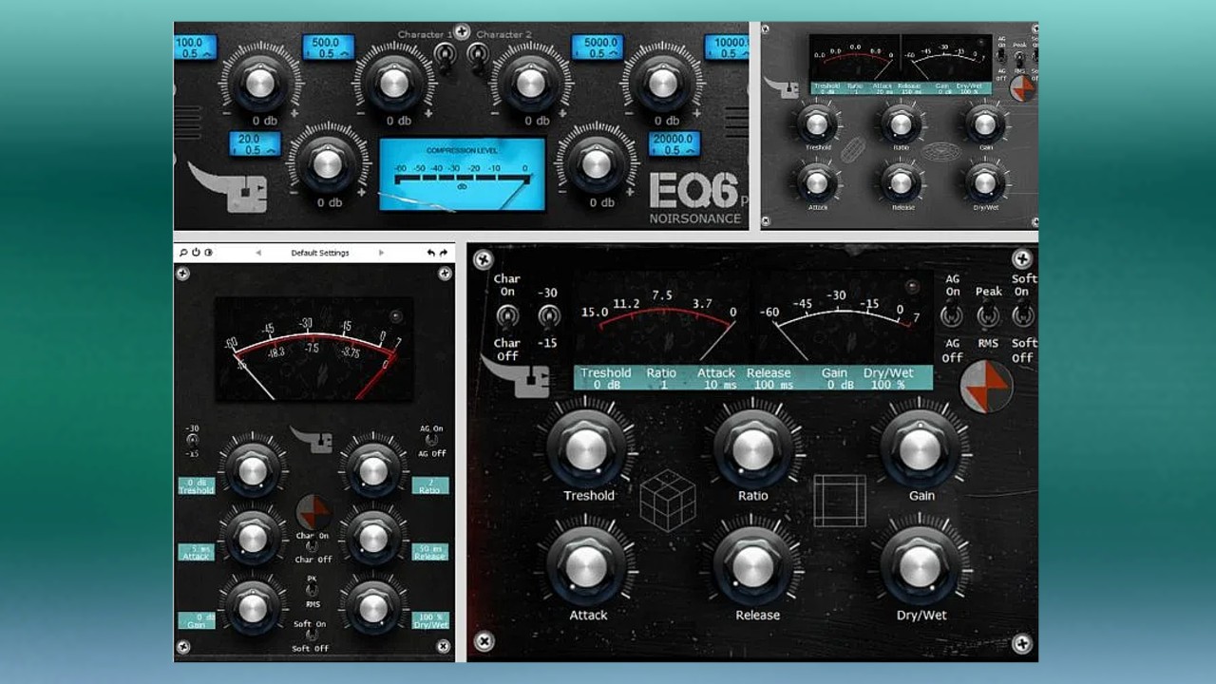Click the redo arrow in the preset toolbar
1216x684 pixels.
click(x=443, y=253)
